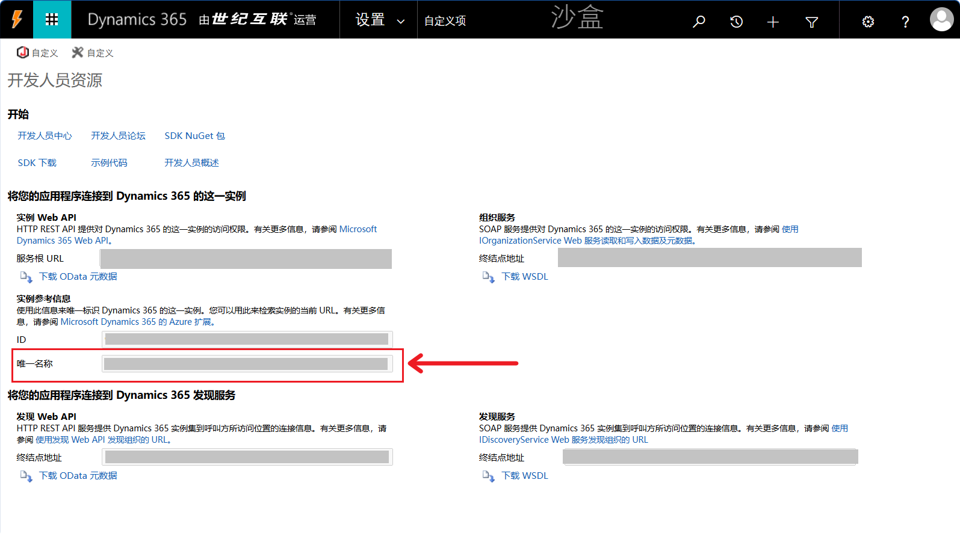Click the plus quick create icon
The image size is (960, 536).
[x=773, y=22]
